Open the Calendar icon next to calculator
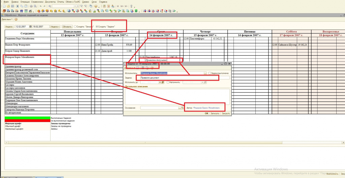The height and width of the screenshot is (178, 345). (108, 6)
